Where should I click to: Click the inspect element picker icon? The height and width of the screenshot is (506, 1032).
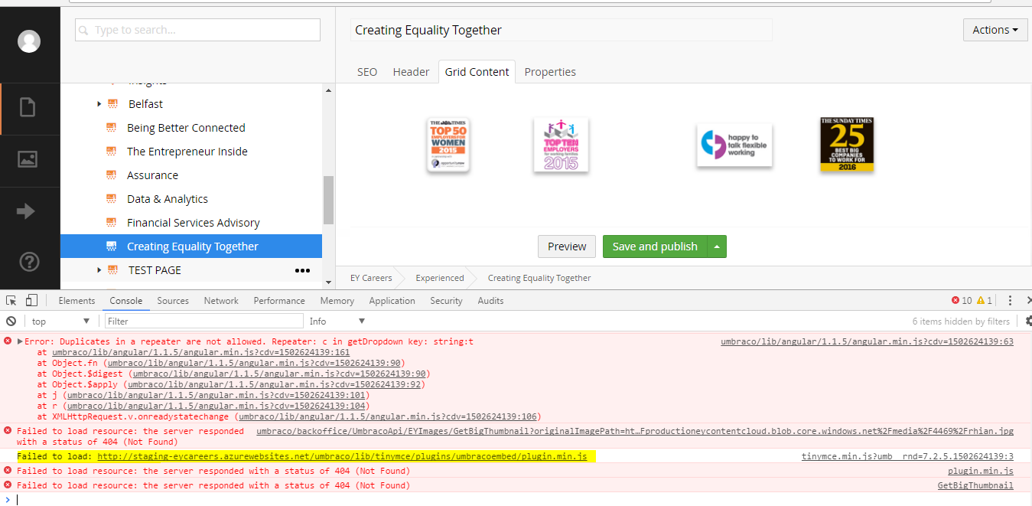coord(11,301)
